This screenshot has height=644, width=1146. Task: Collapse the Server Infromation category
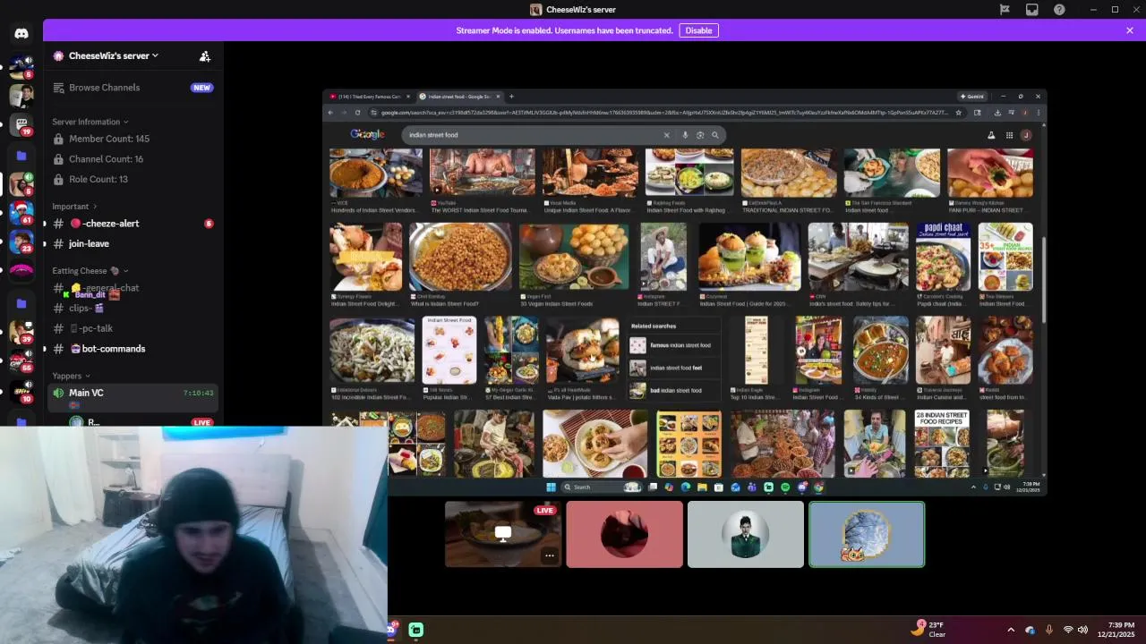pos(90,122)
